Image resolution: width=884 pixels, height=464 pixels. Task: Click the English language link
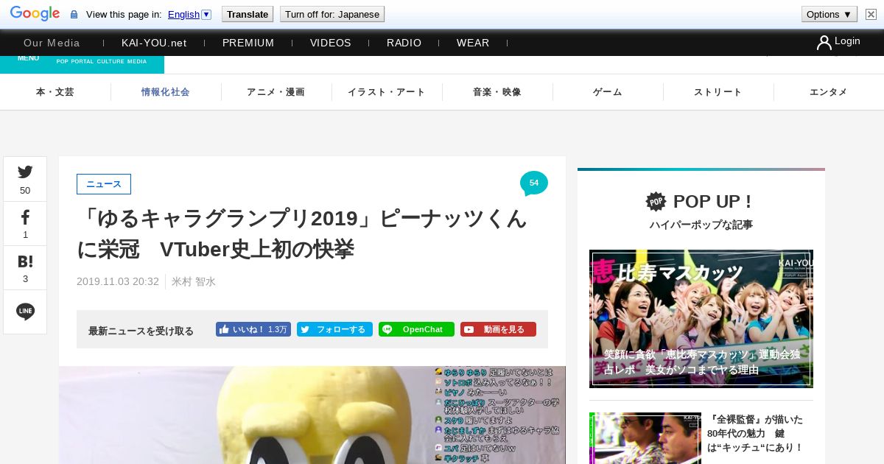[x=183, y=14]
